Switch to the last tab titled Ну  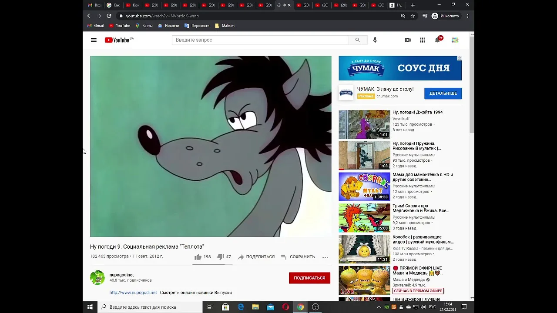pos(396,5)
